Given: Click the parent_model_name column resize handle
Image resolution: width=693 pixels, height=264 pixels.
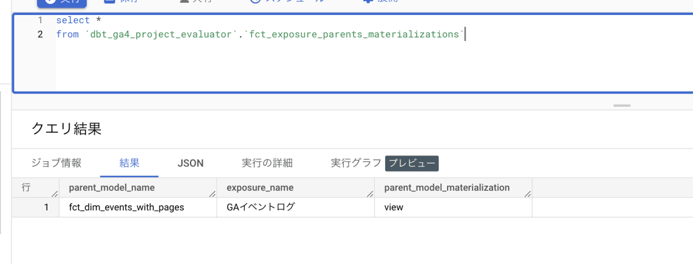Looking at the screenshot, I should (213, 194).
